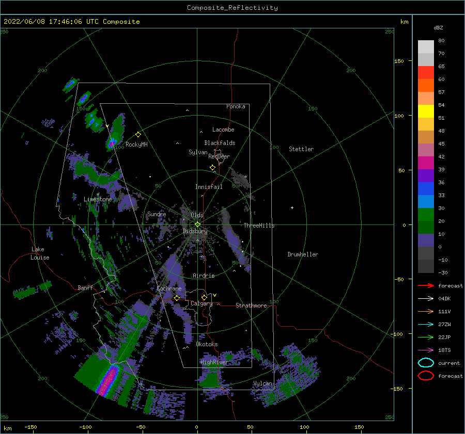Choose the bright green 30 dBZ swatch
The width and height of the screenshot is (465, 434).
pos(426,214)
